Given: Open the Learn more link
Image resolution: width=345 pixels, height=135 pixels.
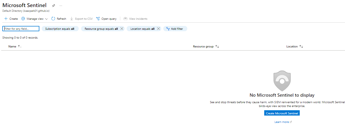Looking at the screenshot, I should click(x=283, y=122).
